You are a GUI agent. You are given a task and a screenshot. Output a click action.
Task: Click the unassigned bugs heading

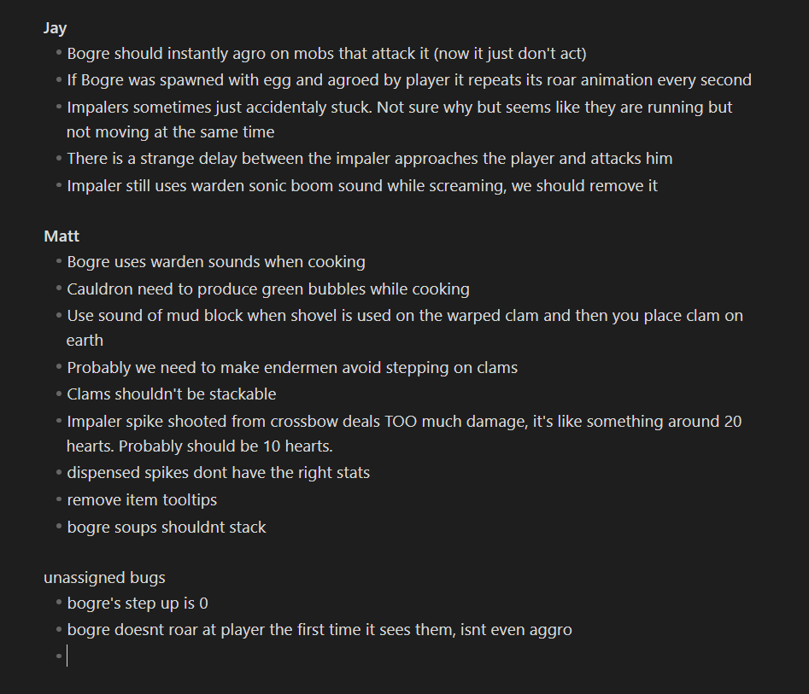[x=104, y=578]
